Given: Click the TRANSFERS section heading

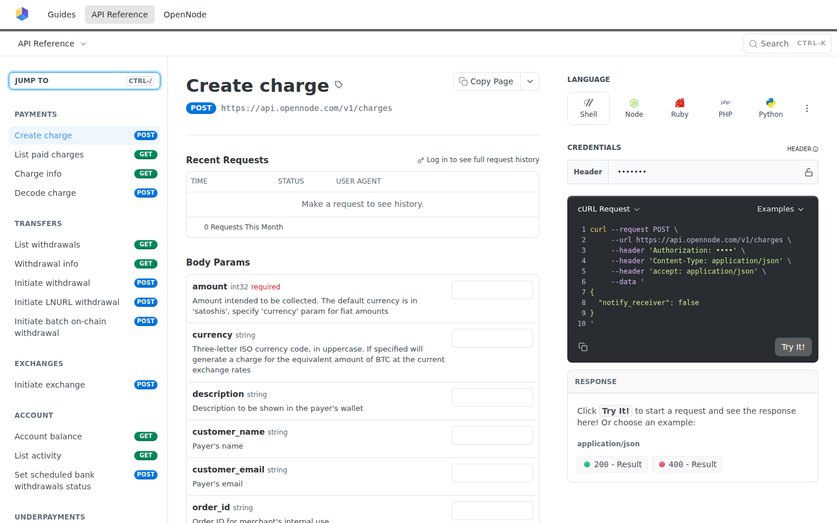Looking at the screenshot, I should pos(38,224).
